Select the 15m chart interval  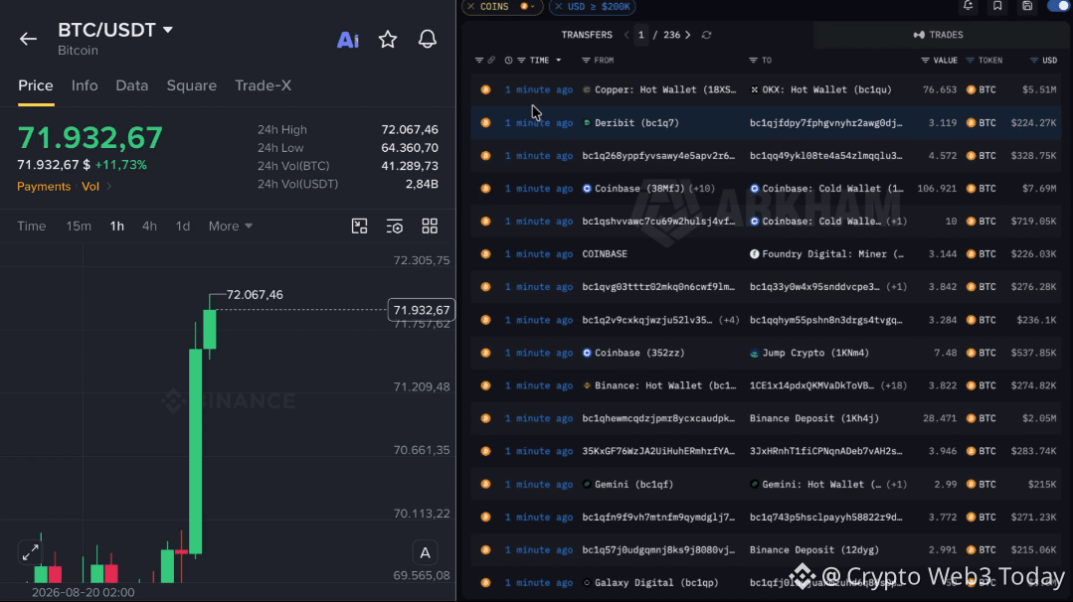[x=79, y=226]
